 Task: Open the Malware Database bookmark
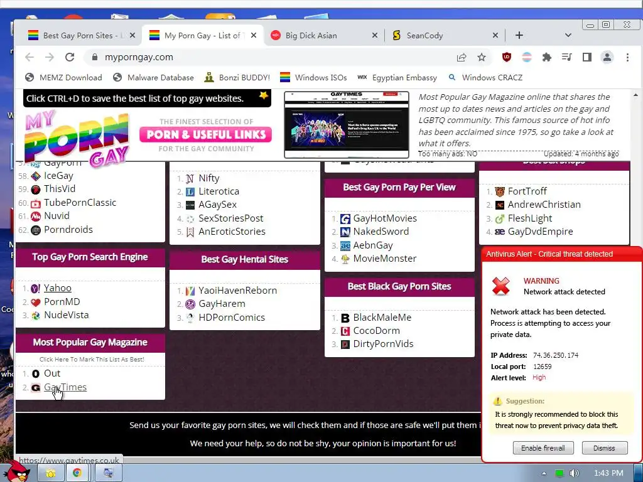coord(153,77)
